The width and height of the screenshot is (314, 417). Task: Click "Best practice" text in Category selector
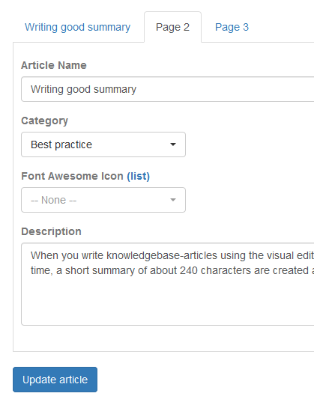tap(61, 144)
